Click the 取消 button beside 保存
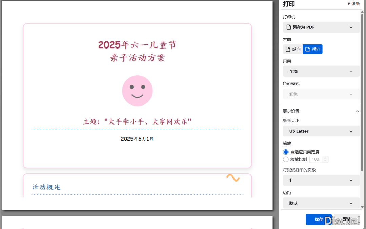Image resolution: width=366 pixels, height=229 pixels. [346, 220]
